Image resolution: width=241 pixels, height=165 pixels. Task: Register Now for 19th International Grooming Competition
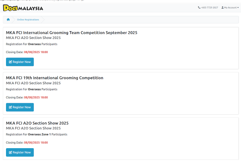click(x=20, y=107)
